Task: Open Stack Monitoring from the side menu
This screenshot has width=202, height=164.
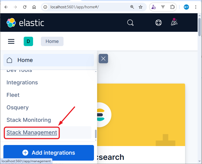Action: tap(29, 120)
